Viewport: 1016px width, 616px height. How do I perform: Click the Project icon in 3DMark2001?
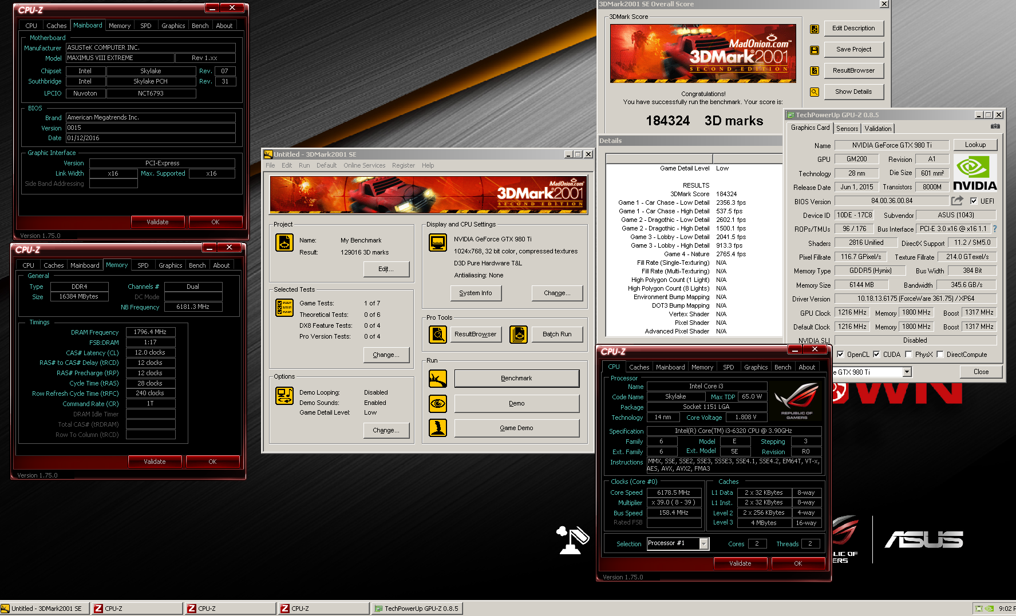[284, 243]
